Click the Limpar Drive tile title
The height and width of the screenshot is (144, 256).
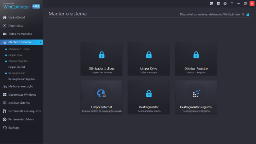pyautogui.click(x=149, y=69)
